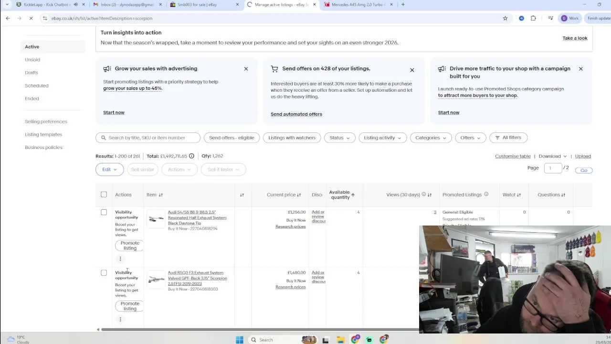Click Go button for page navigation
This screenshot has height=344, width=611.
coord(584,170)
